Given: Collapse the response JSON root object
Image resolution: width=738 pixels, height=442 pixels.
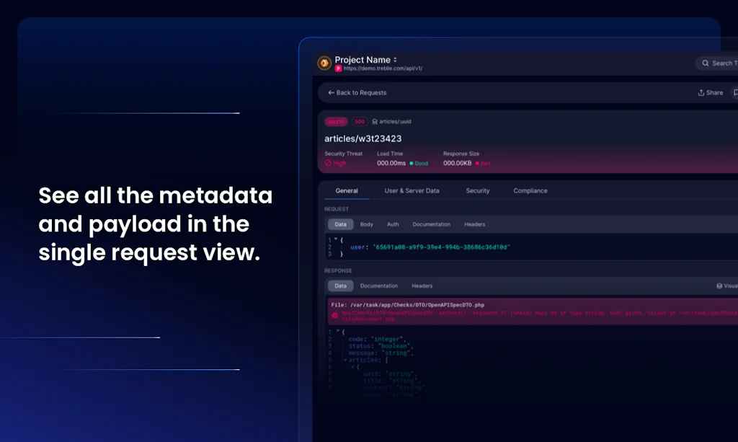Looking at the screenshot, I should pos(338,332).
